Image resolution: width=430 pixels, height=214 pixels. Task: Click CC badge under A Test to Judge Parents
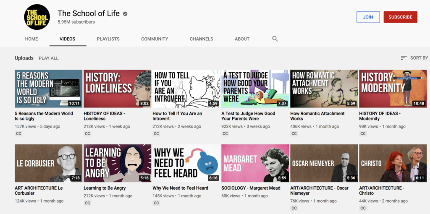coord(225,134)
